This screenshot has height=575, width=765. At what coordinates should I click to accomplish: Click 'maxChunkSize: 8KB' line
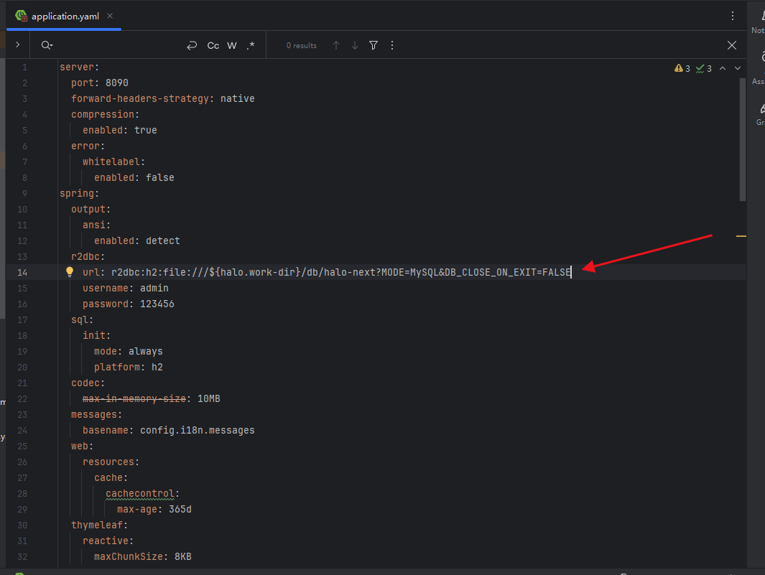(142, 556)
